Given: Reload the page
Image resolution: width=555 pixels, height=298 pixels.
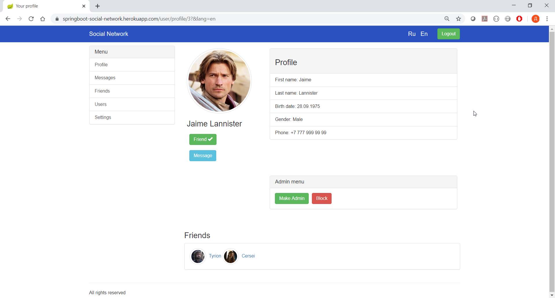Looking at the screenshot, I should [x=31, y=19].
